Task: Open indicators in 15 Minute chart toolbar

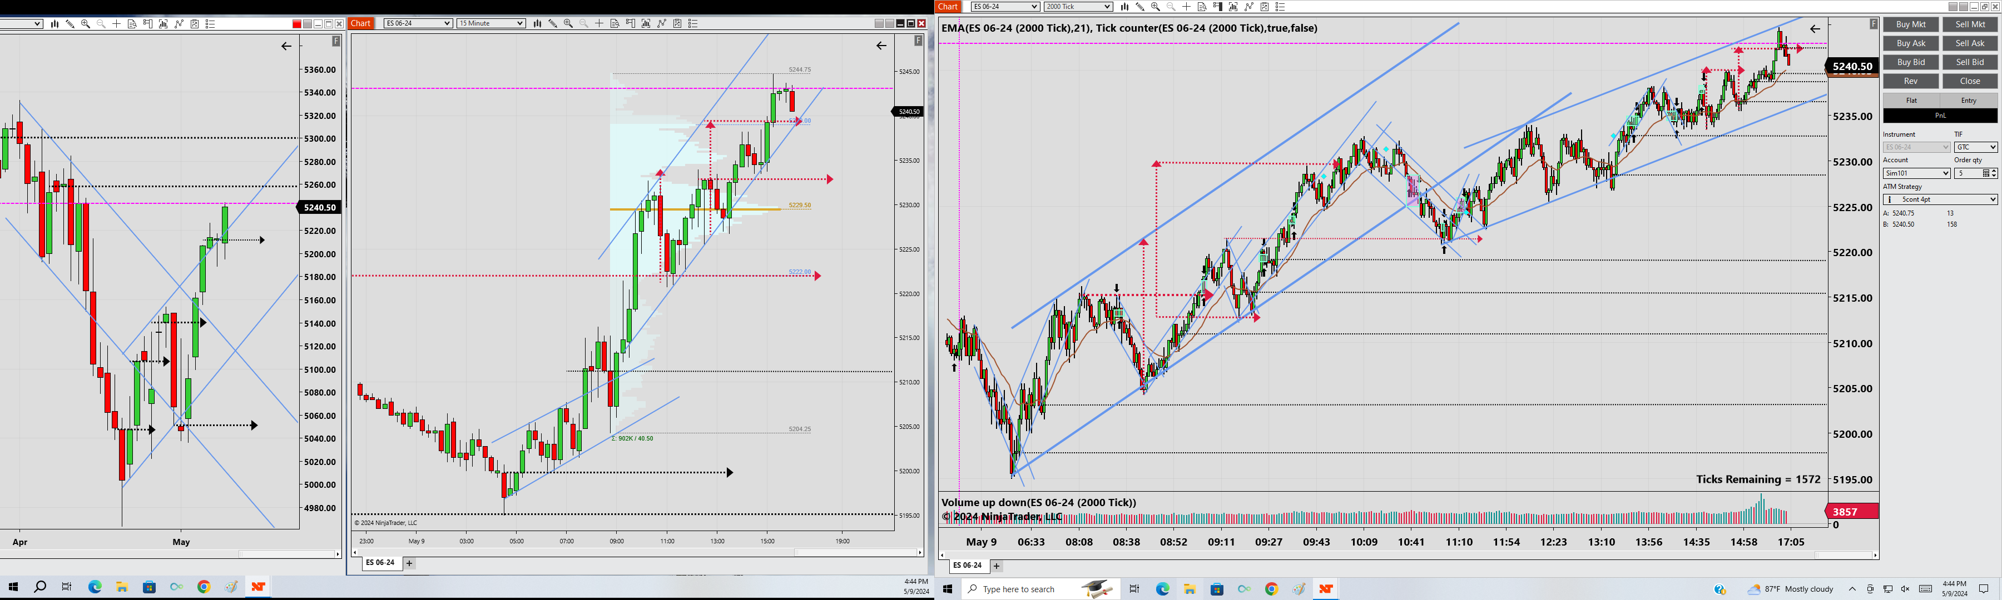Action: (646, 23)
